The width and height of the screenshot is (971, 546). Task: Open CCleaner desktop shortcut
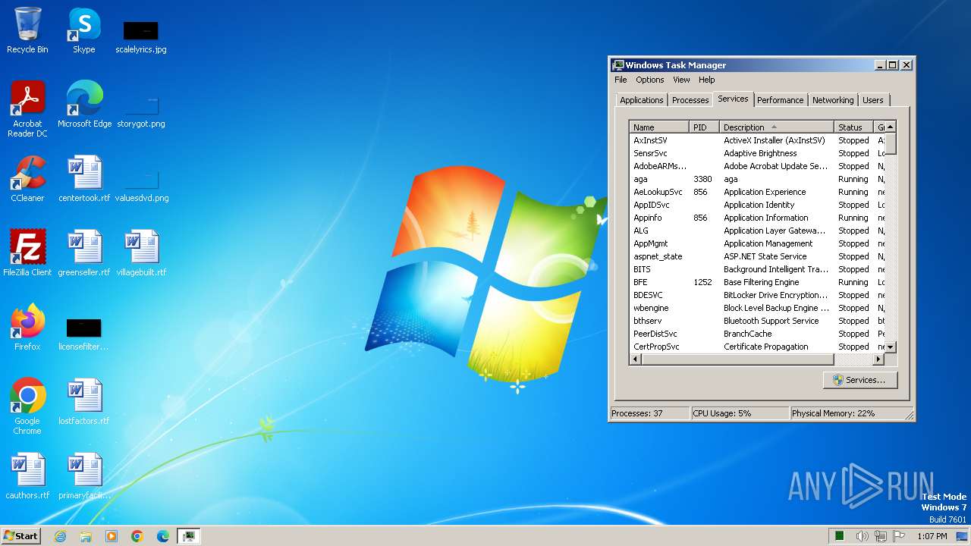click(27, 179)
